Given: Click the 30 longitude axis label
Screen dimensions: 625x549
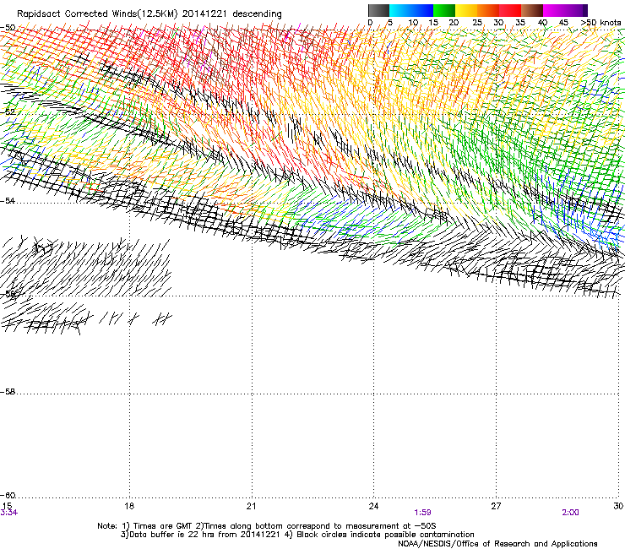Looking at the screenshot, I should (618, 506).
